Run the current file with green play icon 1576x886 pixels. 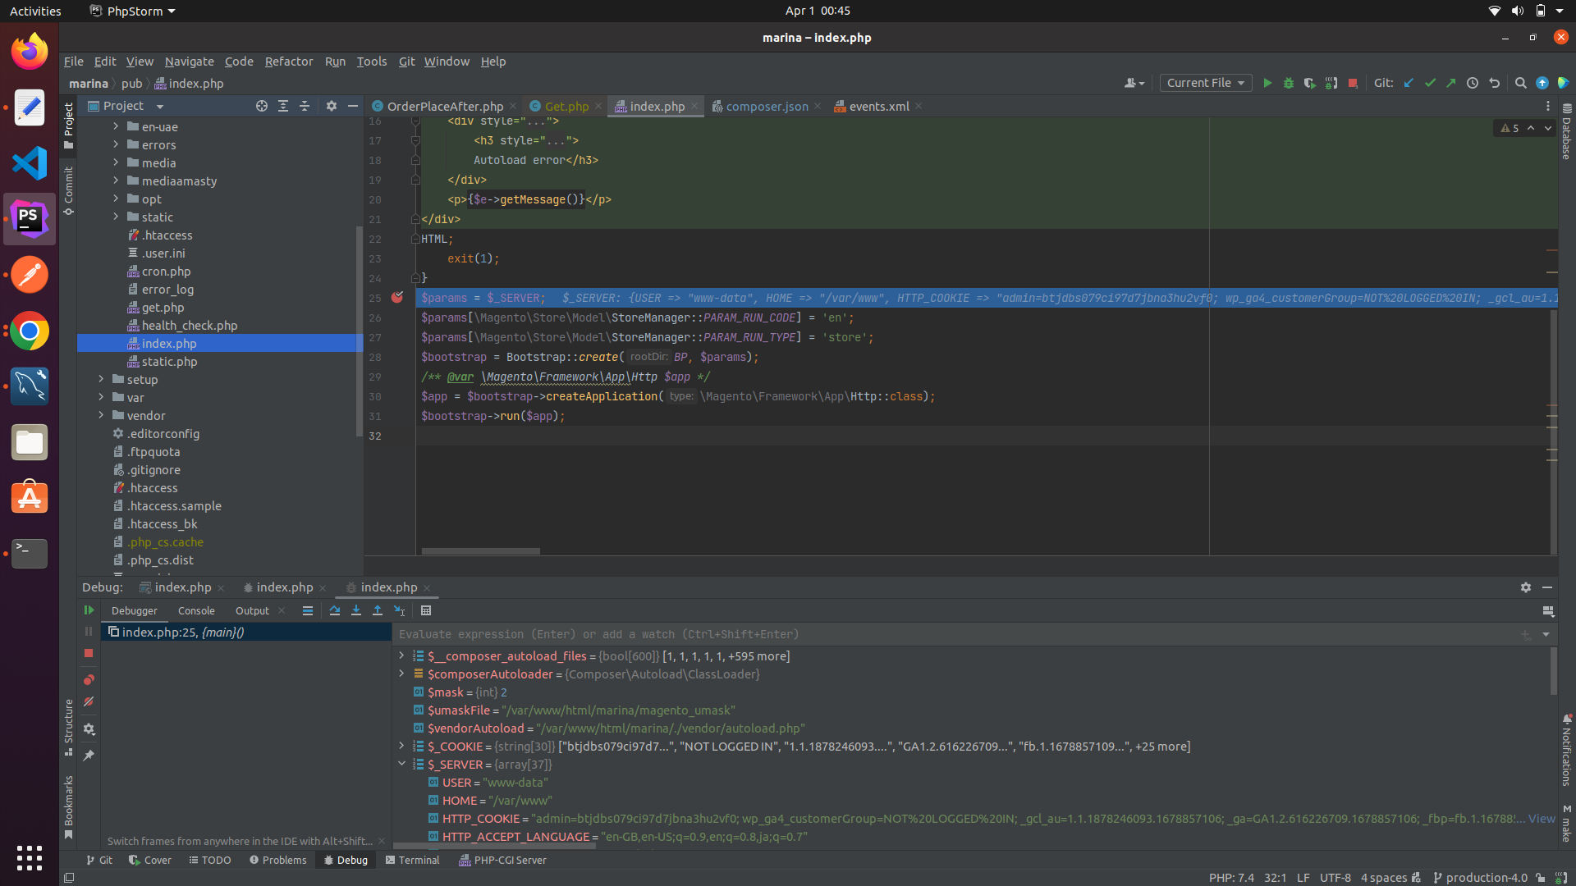tap(1267, 83)
